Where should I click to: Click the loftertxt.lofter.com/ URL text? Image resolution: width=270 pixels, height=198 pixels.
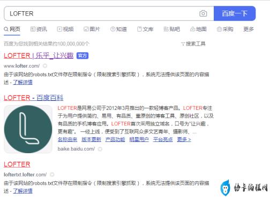click(x=25, y=175)
